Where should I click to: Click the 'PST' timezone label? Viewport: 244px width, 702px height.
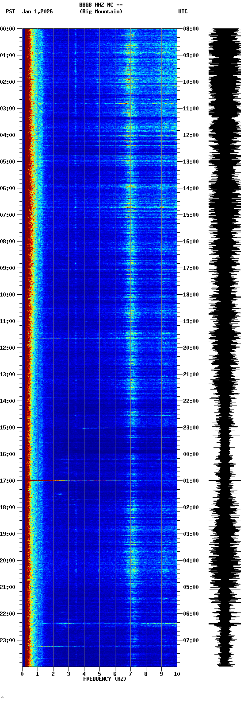pos(11,12)
